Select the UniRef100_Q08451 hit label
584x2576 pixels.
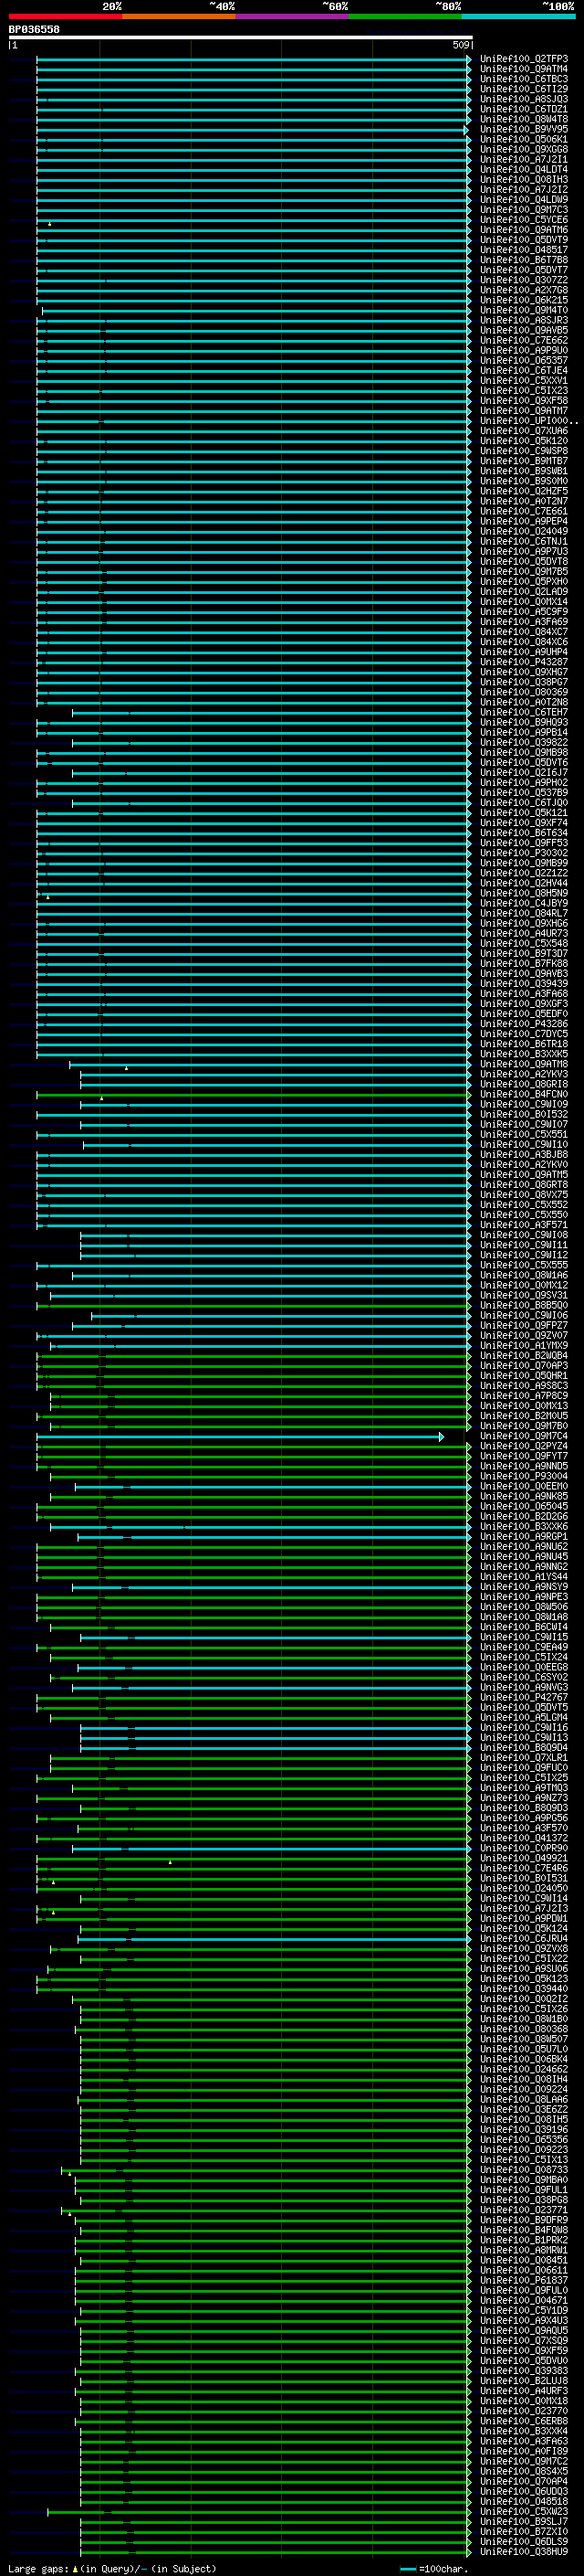tap(523, 2260)
